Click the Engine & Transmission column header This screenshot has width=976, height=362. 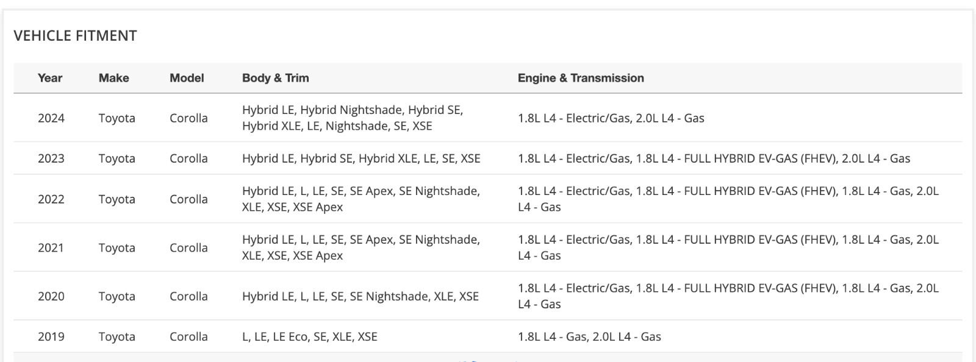(x=581, y=78)
